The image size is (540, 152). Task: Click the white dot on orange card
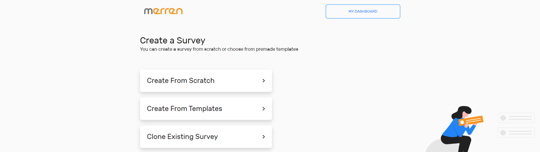(x=462, y=122)
